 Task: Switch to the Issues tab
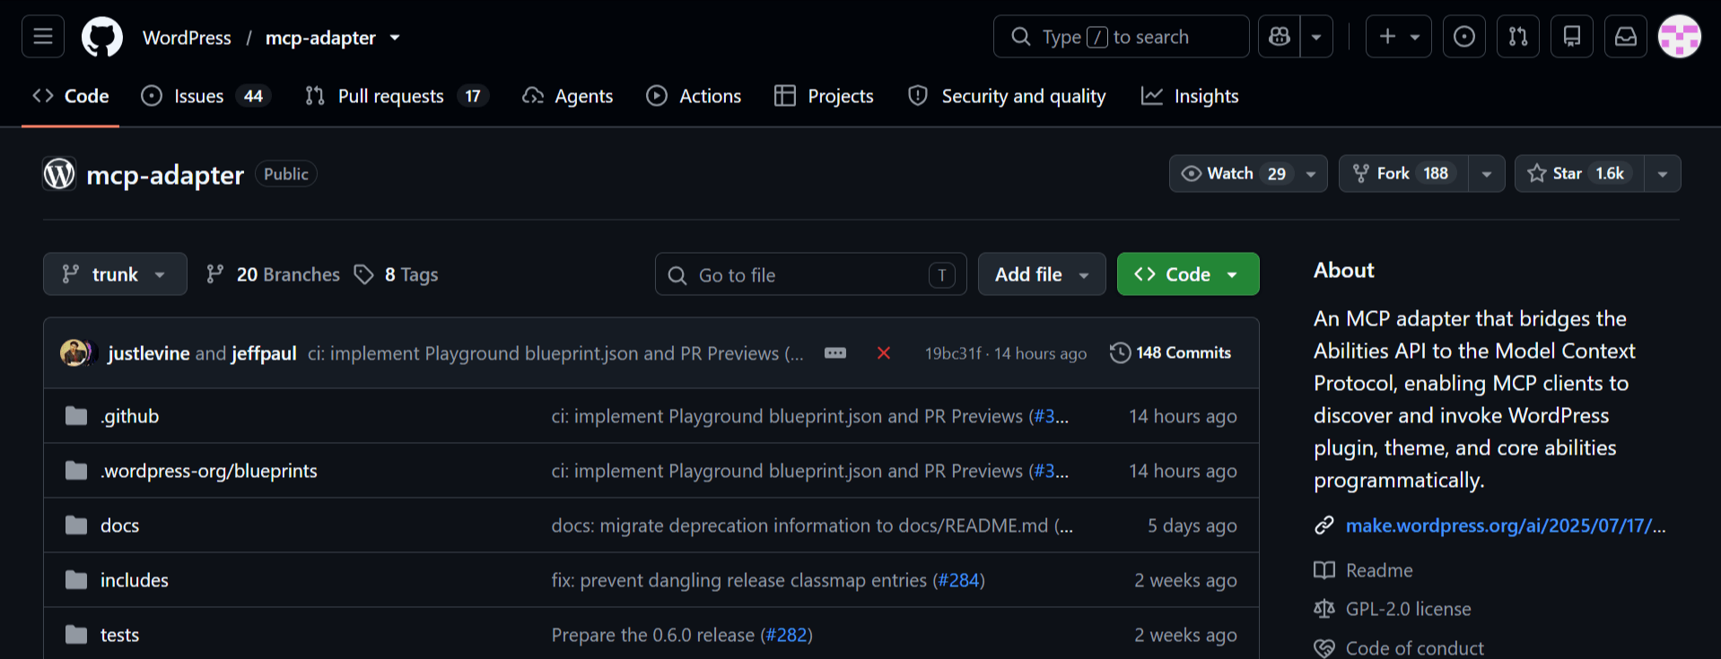205,96
